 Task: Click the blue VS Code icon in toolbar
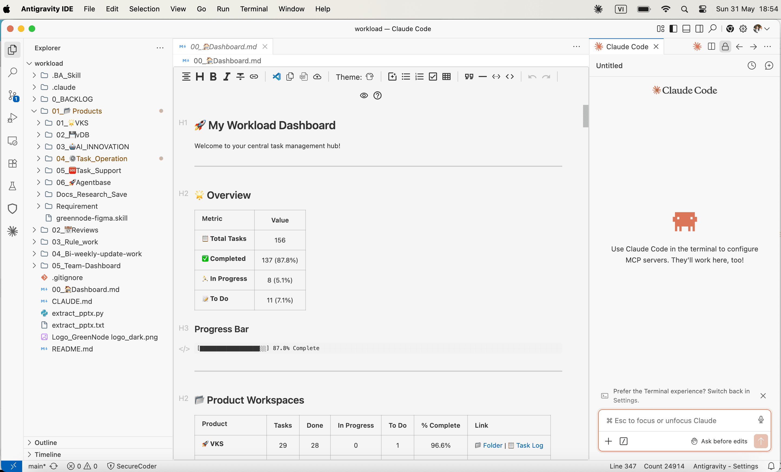(276, 77)
